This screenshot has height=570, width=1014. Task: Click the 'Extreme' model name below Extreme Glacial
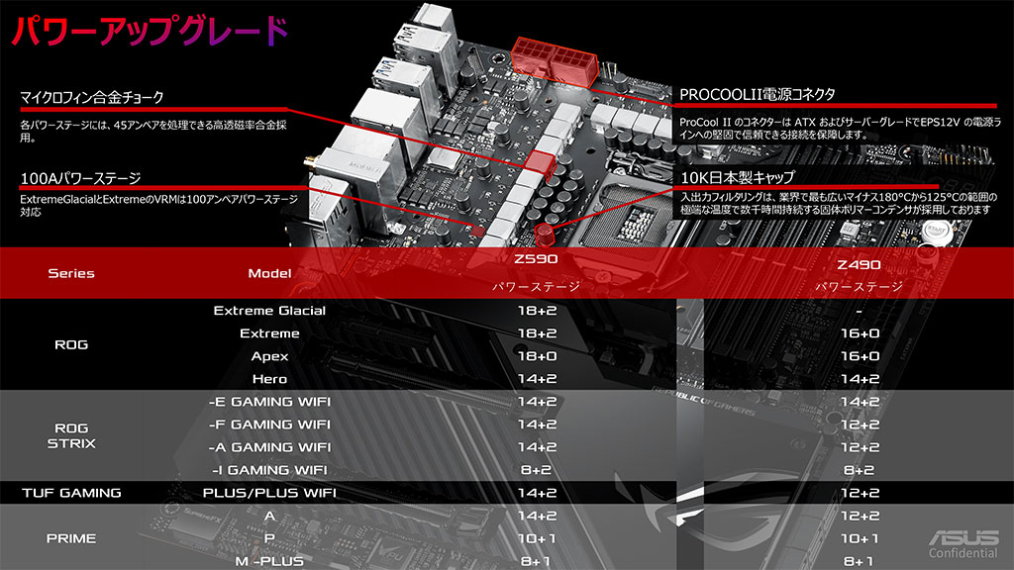269,333
